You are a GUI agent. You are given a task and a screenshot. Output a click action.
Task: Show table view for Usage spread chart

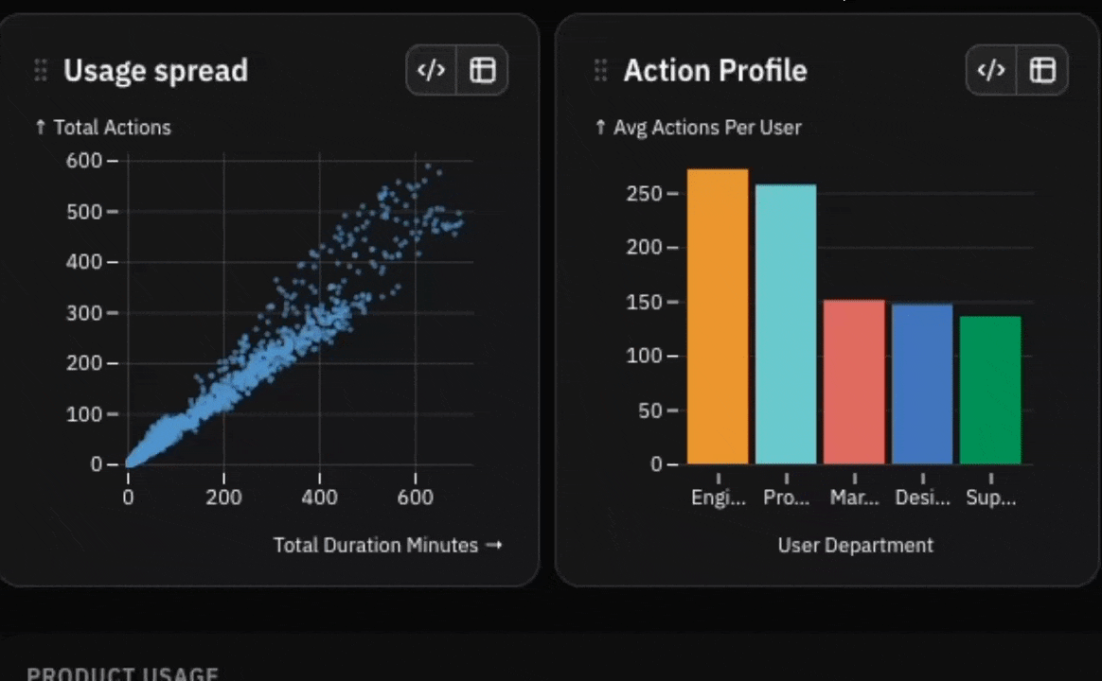pos(483,70)
